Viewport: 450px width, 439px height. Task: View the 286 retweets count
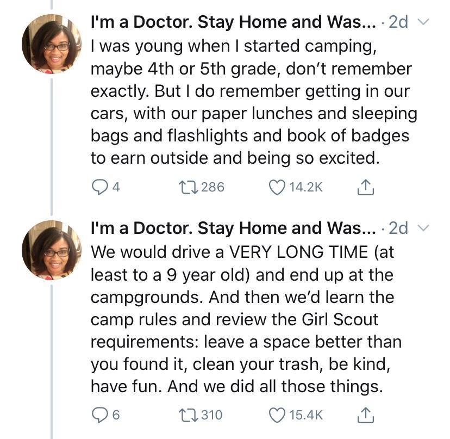[x=213, y=187]
